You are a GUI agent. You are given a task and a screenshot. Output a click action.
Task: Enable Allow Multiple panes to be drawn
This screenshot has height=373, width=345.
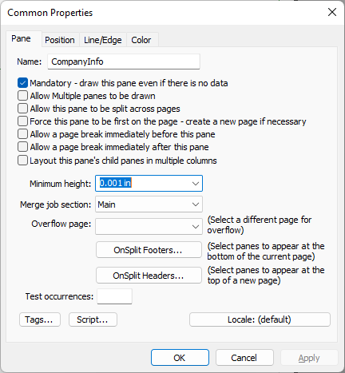pyautogui.click(x=22, y=96)
